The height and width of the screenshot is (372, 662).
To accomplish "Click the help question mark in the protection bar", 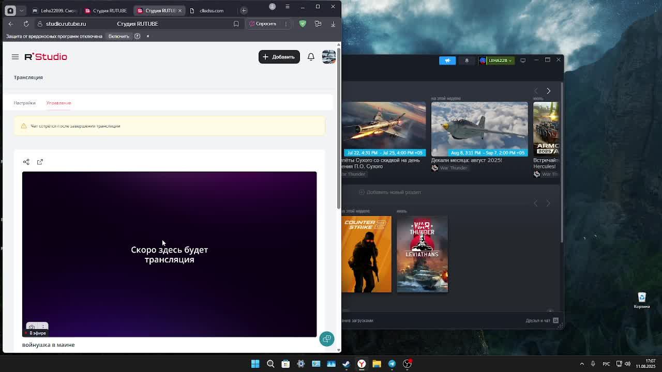I will [138, 36].
